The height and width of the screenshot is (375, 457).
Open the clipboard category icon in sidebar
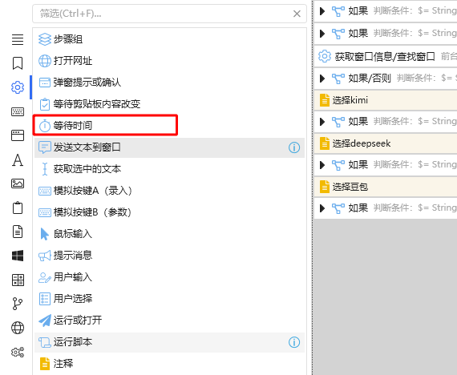pyautogui.click(x=18, y=208)
